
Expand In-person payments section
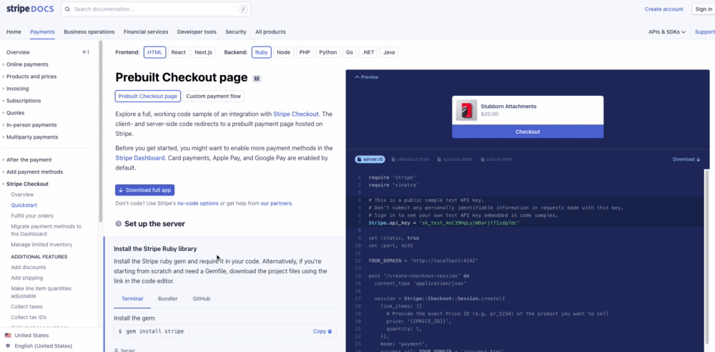tap(31, 124)
